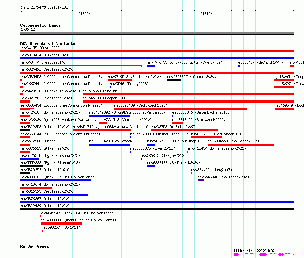
Task: Click nsv6331513 (Sedlazeck2020) label
Action: pos(125,120)
